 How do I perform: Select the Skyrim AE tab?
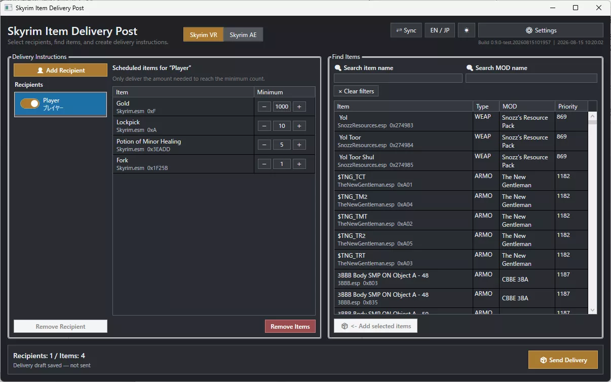click(243, 35)
